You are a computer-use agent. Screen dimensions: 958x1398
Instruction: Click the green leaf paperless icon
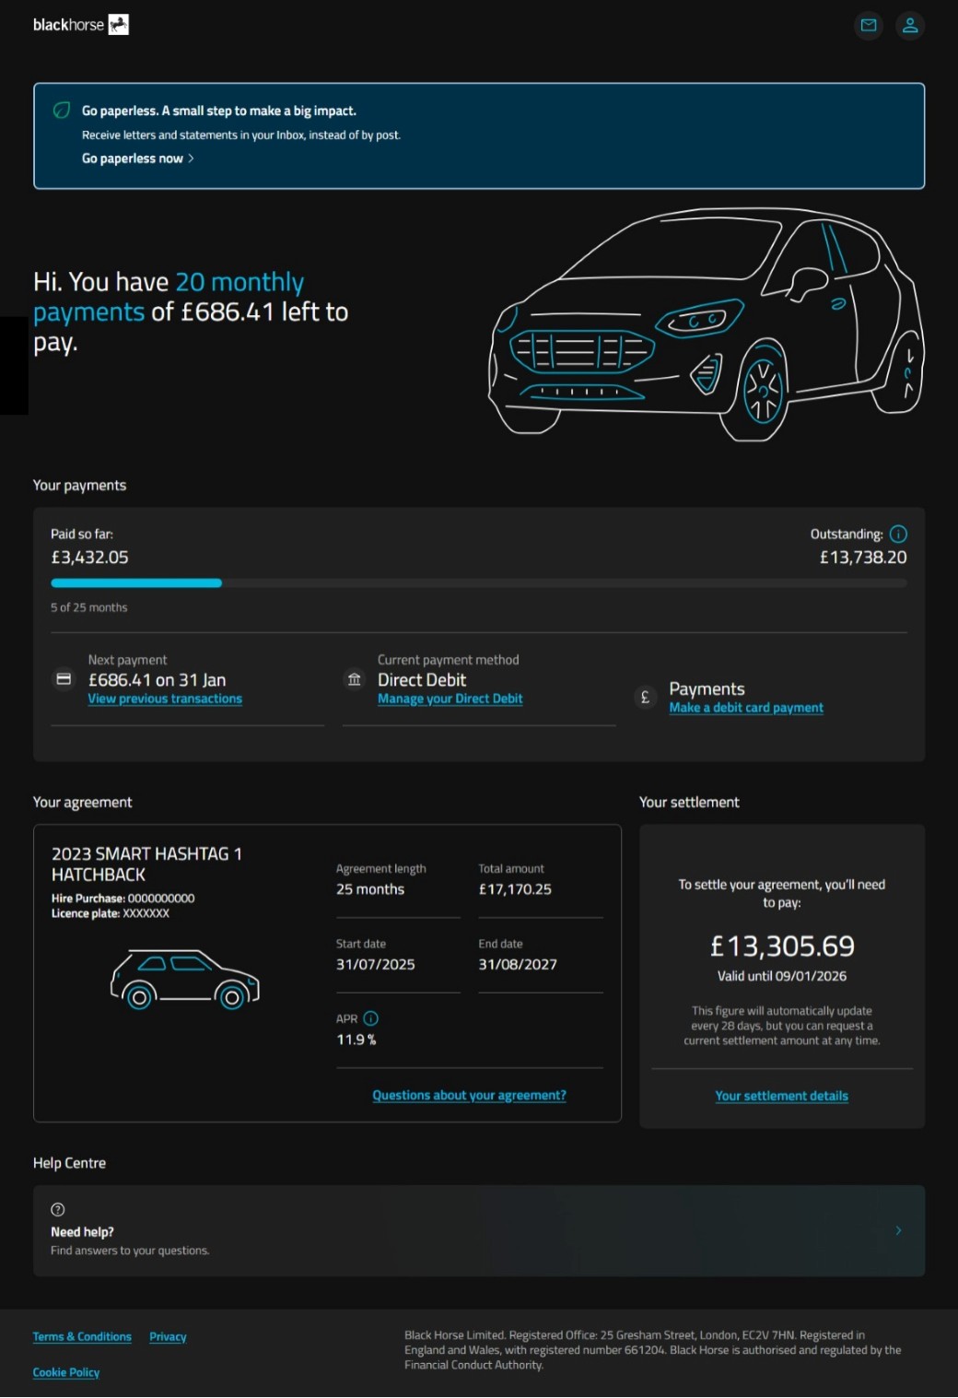point(62,111)
